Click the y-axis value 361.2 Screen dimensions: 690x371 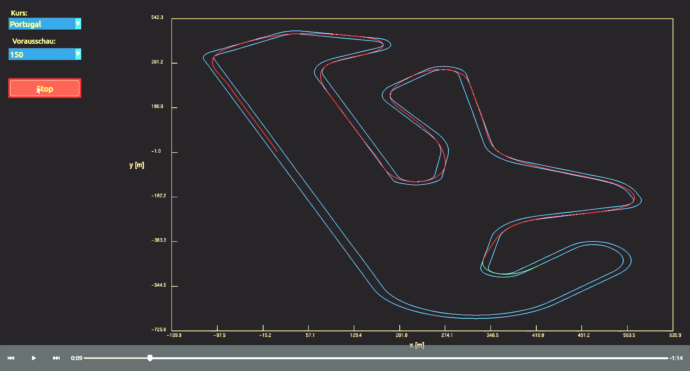(x=157, y=62)
